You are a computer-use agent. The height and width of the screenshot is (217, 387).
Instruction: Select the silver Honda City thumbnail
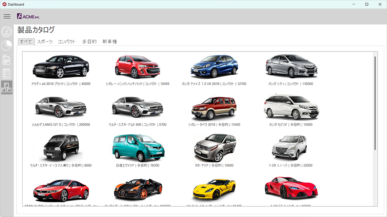tap(291, 66)
